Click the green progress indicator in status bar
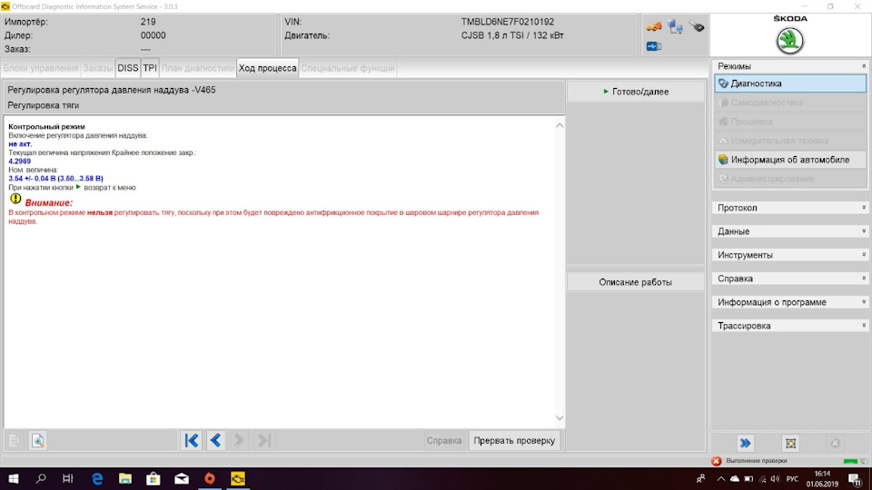Screen dimensions: 872x490 point(850,461)
